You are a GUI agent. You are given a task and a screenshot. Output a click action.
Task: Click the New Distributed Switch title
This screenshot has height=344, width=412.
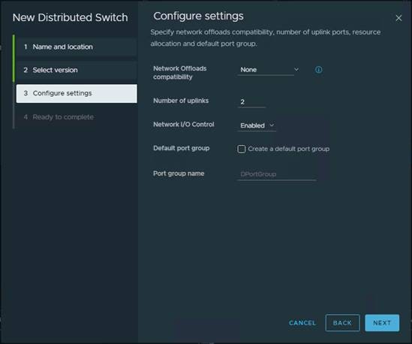pyautogui.click(x=70, y=17)
